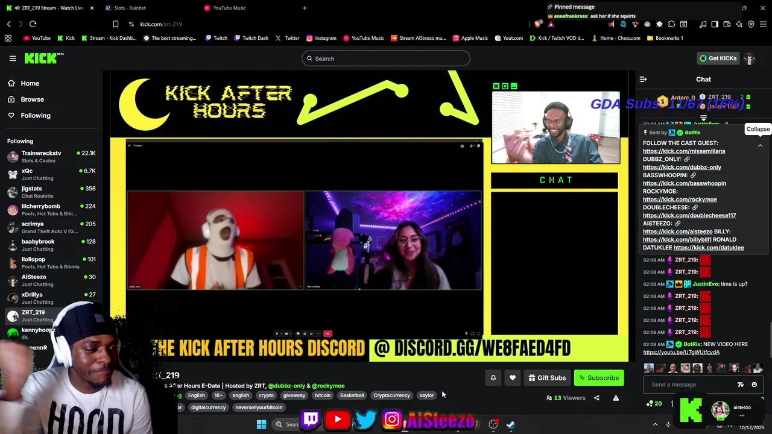Open @rockymoe host link
The width and height of the screenshot is (772, 434).
pos(328,386)
